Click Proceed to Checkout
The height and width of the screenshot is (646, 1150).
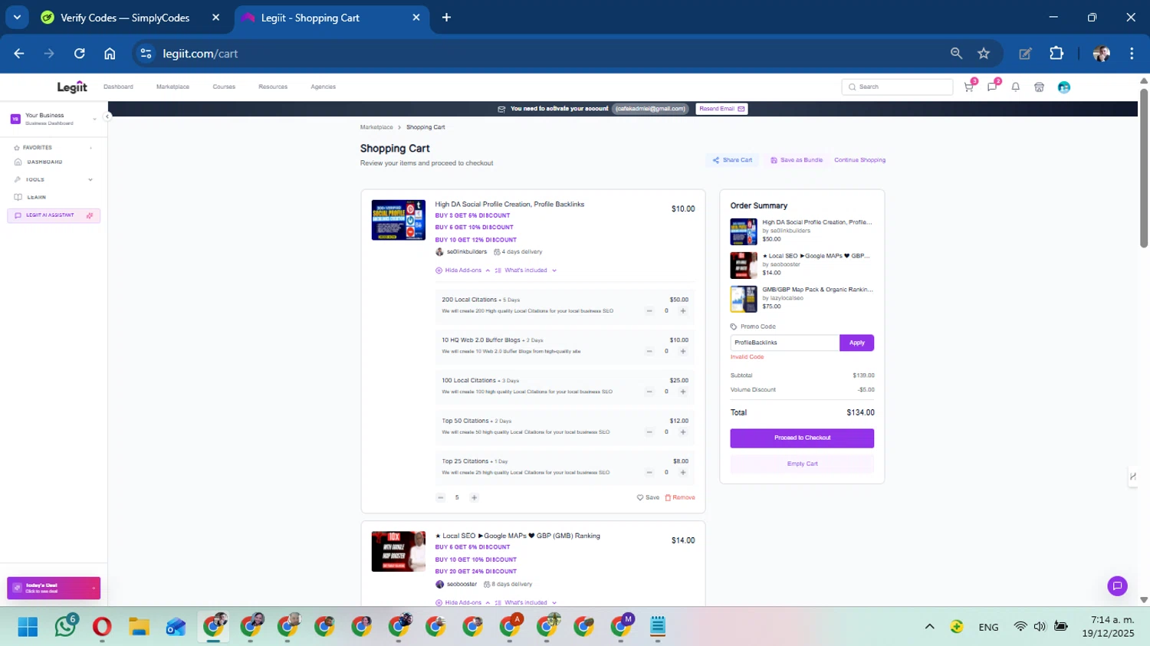802,438
